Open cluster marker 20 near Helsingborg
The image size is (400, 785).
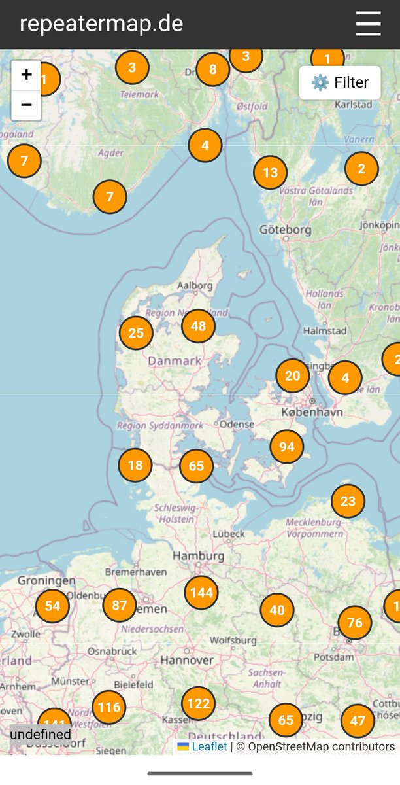(x=293, y=375)
